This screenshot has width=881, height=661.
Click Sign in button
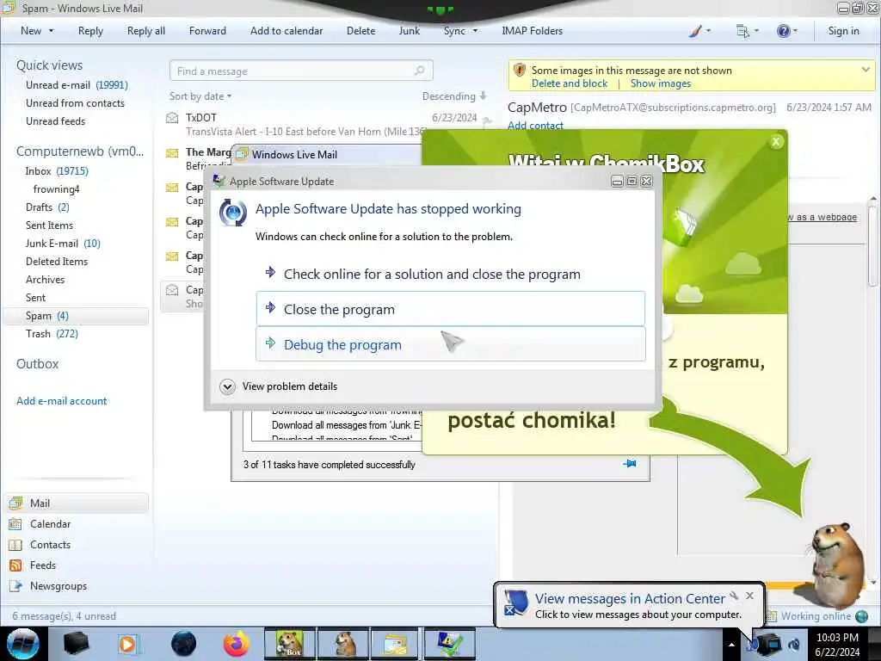point(843,31)
